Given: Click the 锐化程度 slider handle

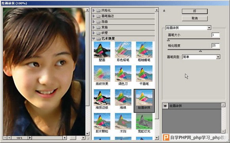Looking at the screenshot, I should coord(200,51).
